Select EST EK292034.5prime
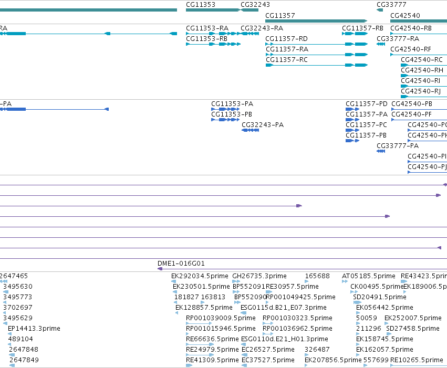 (173, 281)
